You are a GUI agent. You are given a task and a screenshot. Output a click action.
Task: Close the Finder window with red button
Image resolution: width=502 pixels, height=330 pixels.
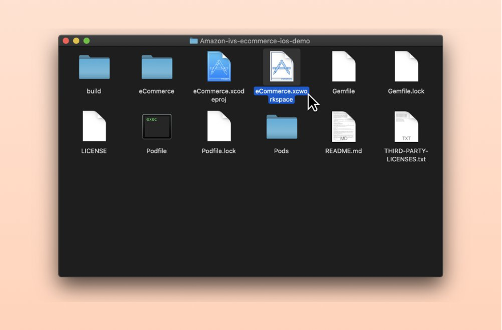coord(66,41)
